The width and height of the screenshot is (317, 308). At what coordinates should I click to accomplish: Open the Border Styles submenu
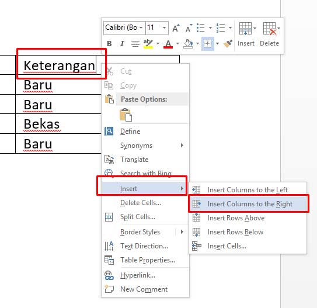145,232
